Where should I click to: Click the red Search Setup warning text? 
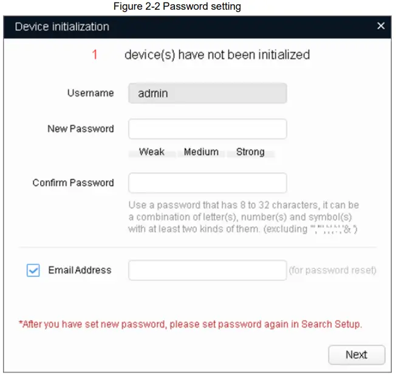click(190, 324)
